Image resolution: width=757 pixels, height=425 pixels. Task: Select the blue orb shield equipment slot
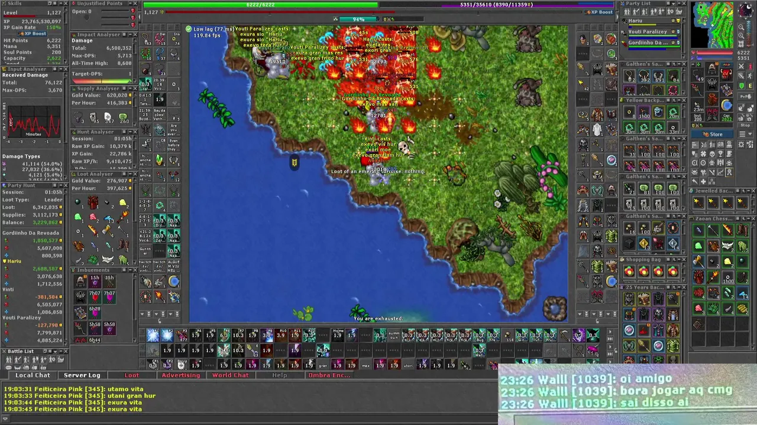(x=726, y=105)
